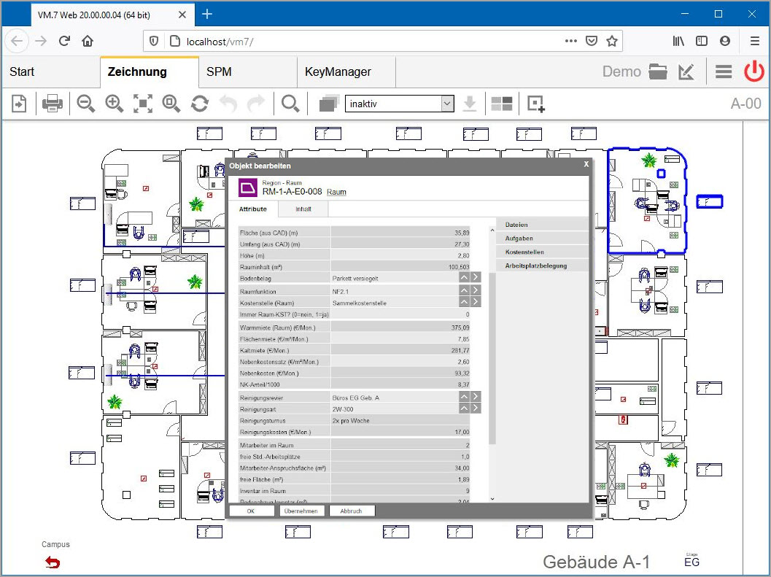The image size is (771, 577).
Task: Open Firefox account icon
Action: 725,41
